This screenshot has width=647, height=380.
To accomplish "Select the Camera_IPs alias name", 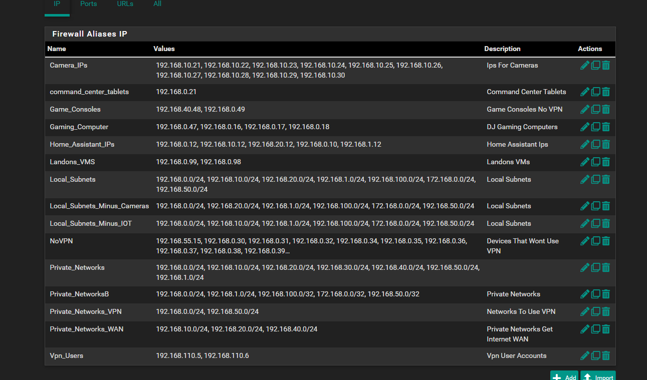I will (69, 65).
